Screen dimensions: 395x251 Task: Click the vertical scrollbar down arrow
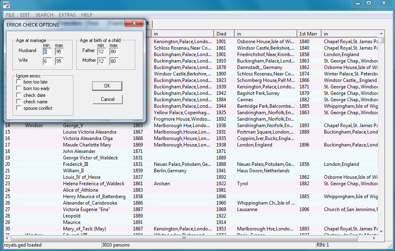pyautogui.click(x=381, y=231)
